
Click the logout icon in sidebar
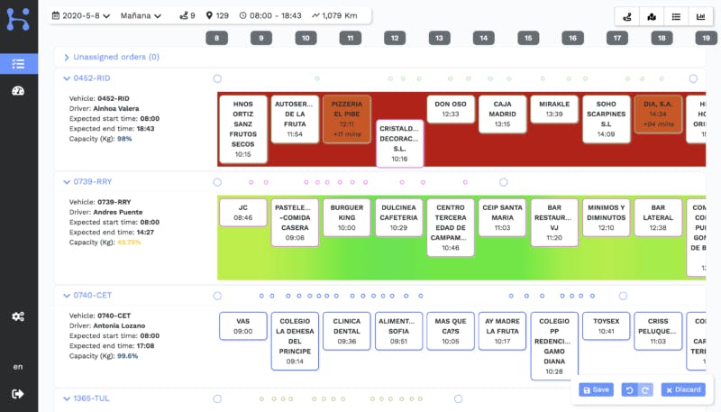(18, 393)
